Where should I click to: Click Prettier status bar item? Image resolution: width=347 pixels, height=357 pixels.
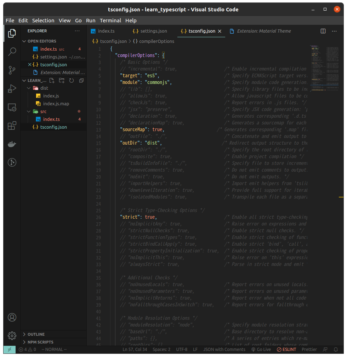pyautogui.click(x=309, y=350)
